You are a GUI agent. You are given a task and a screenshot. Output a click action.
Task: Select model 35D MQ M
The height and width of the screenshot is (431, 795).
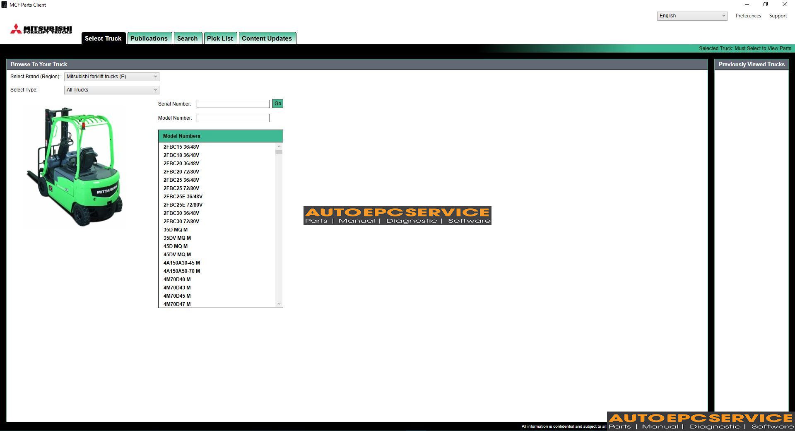pyautogui.click(x=217, y=230)
